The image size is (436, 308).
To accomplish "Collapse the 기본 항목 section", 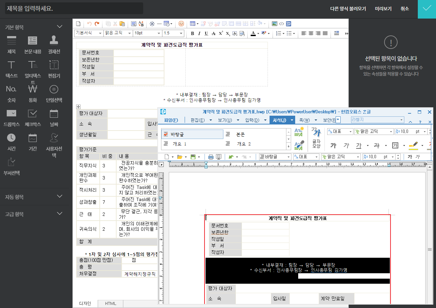I will click(x=60, y=27).
